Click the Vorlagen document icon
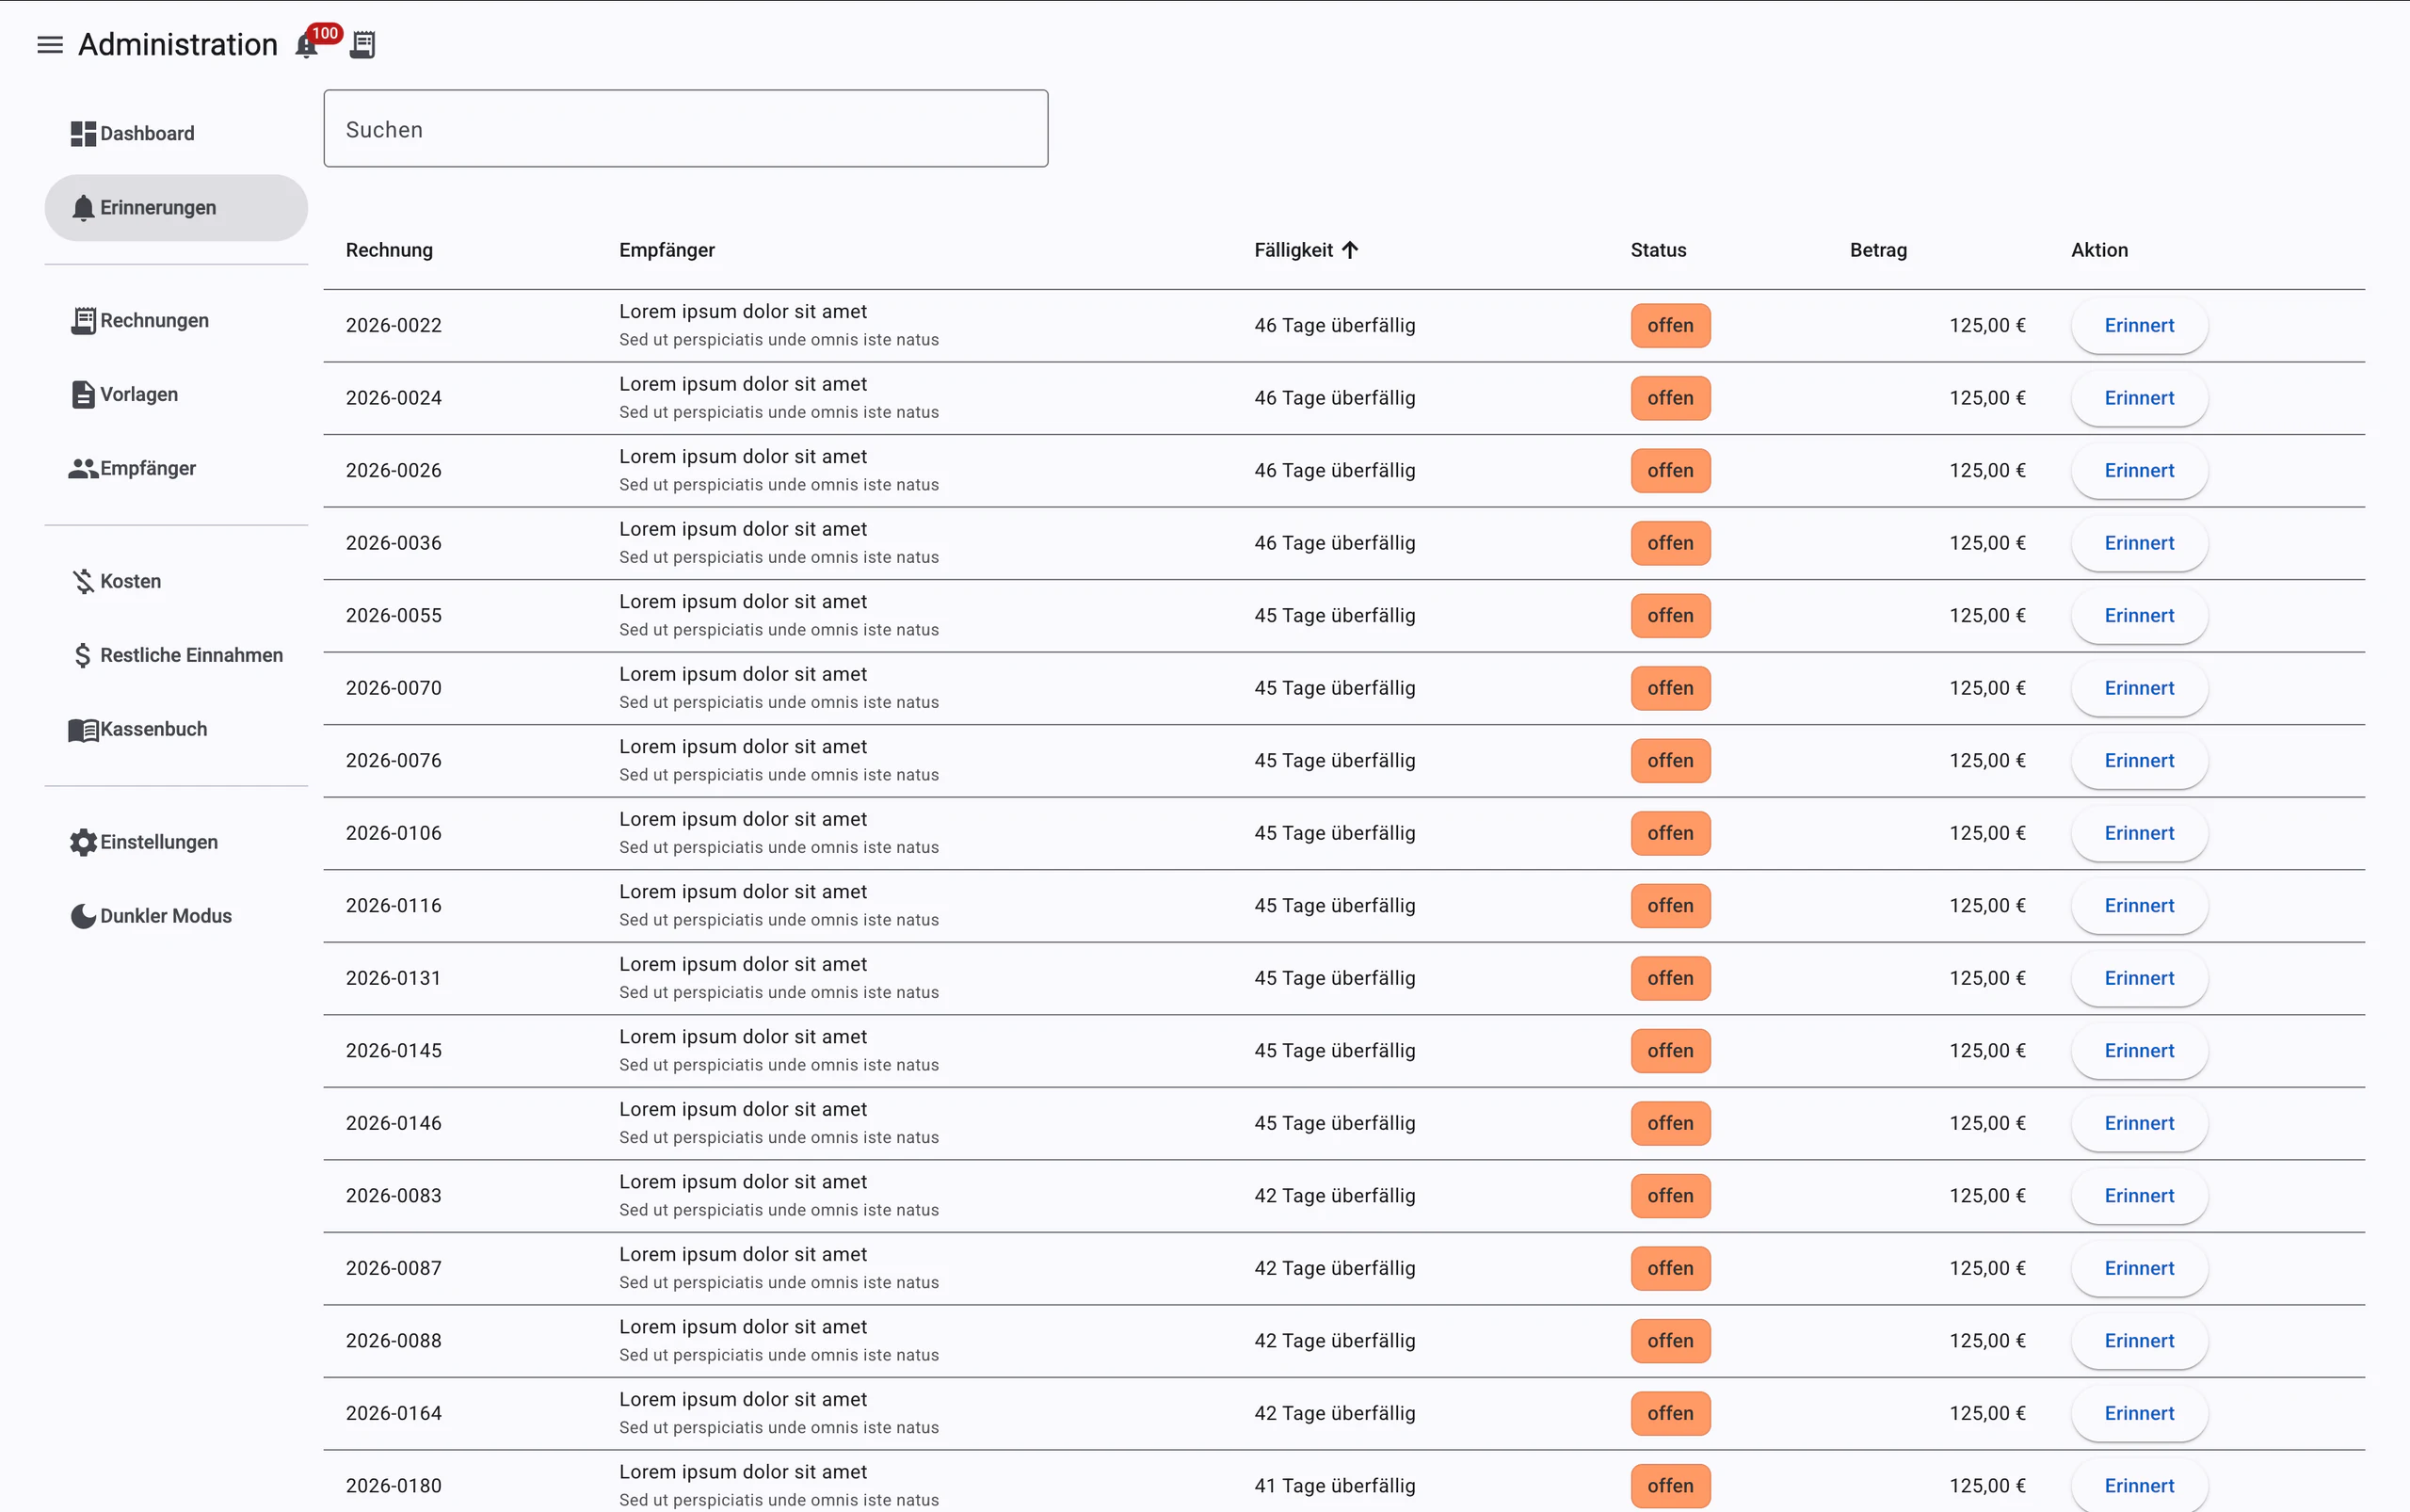The width and height of the screenshot is (2410, 1512). tap(83, 395)
